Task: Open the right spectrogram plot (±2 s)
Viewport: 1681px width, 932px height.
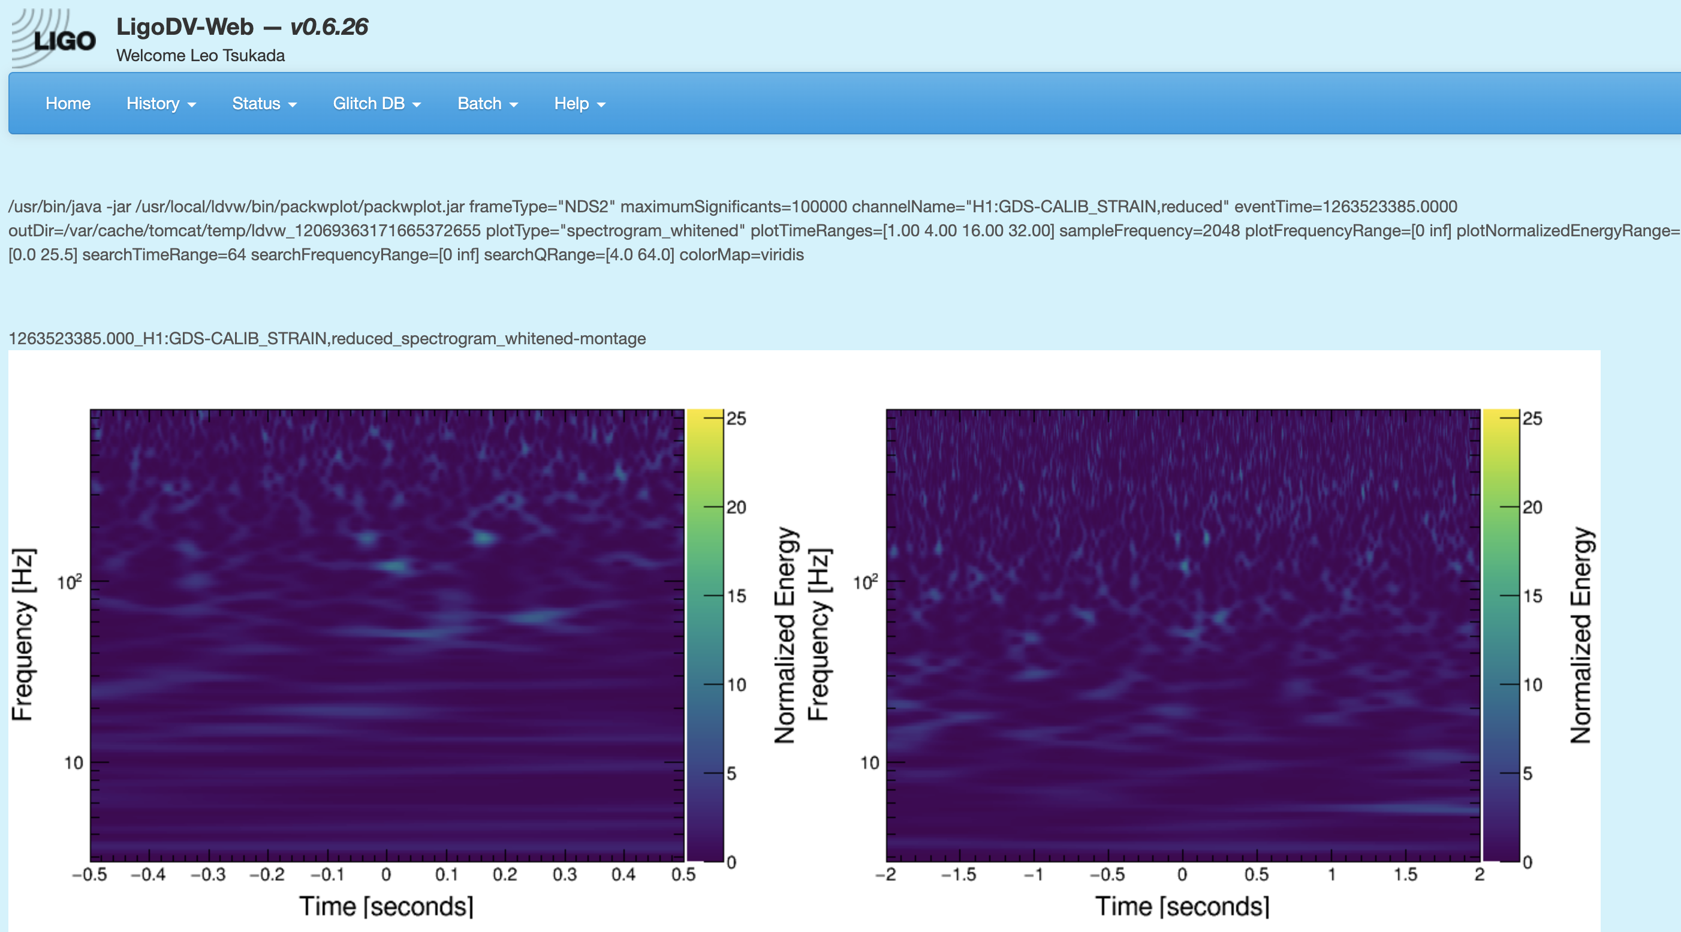Action: (x=1182, y=635)
